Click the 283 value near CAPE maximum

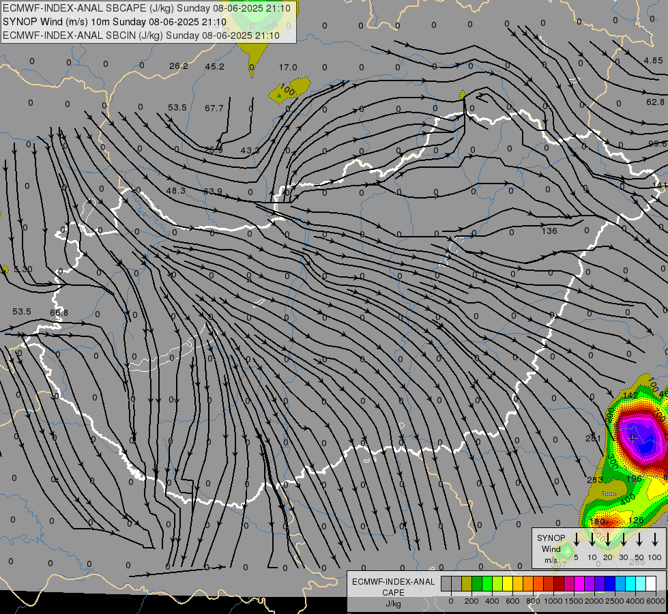pos(595,480)
